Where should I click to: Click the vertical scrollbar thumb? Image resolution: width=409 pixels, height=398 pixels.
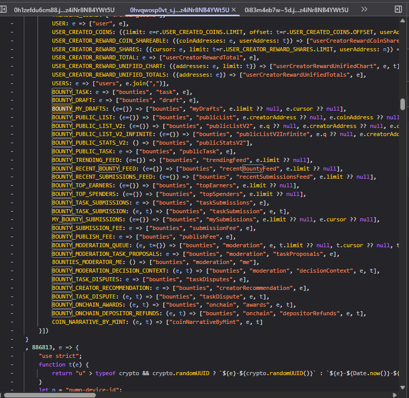click(x=402, y=104)
